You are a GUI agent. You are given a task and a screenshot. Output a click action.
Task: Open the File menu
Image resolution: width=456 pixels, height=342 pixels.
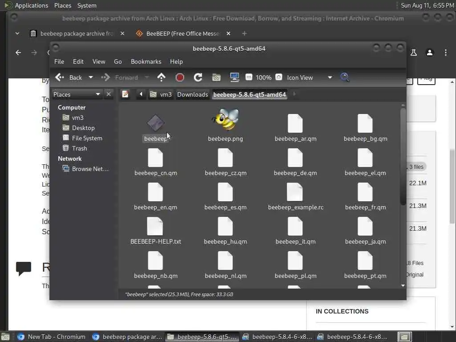59,61
